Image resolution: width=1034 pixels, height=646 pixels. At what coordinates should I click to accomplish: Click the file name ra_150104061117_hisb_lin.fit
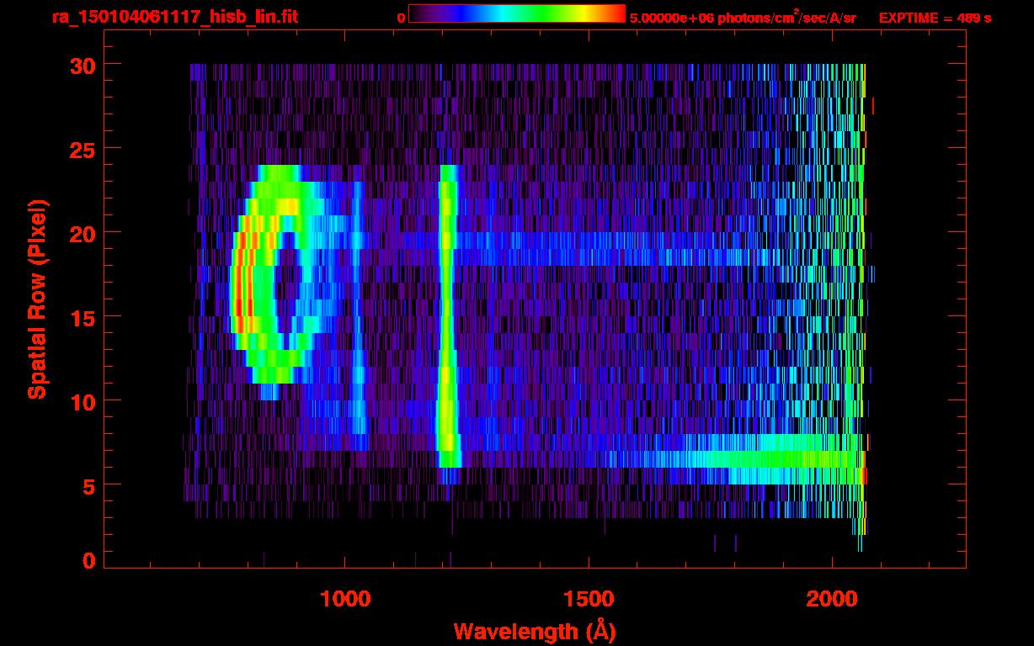pos(174,16)
